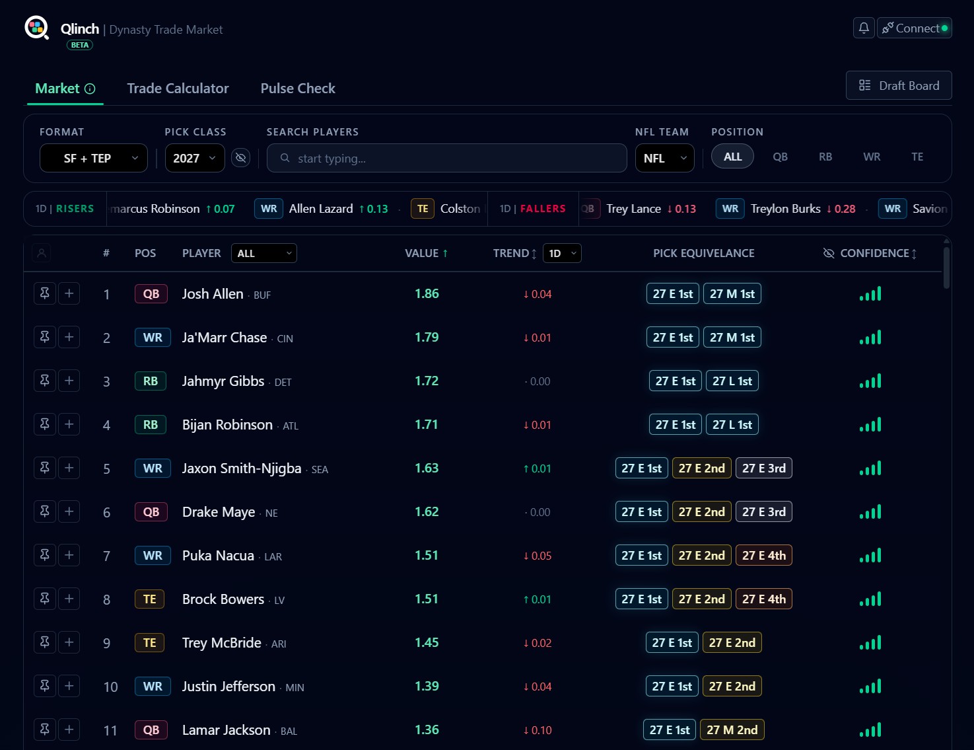Filter by TE position
974x750 pixels.
click(917, 157)
